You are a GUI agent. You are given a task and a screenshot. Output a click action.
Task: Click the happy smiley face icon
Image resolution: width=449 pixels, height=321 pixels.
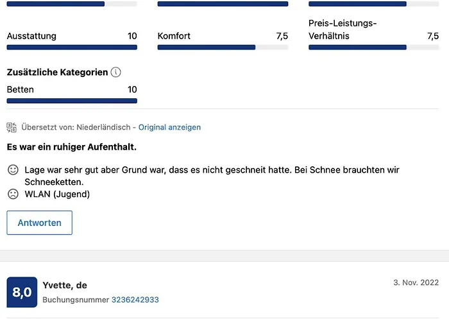coord(13,170)
